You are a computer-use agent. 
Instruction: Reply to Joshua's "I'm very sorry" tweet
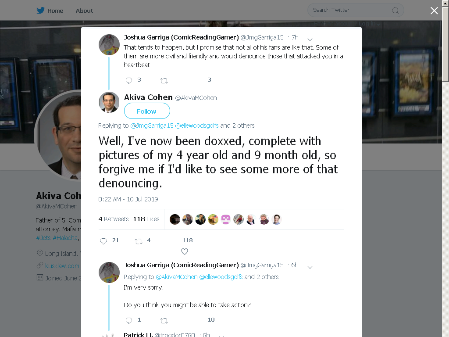click(129, 320)
